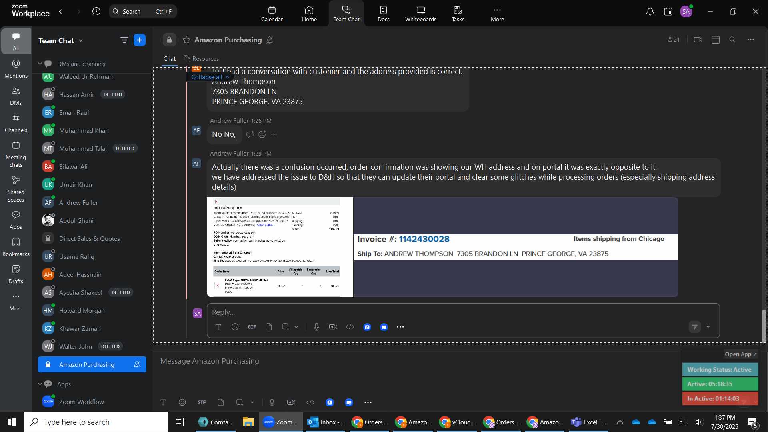
Task: Switch to the Resources tab
Action: point(201,59)
